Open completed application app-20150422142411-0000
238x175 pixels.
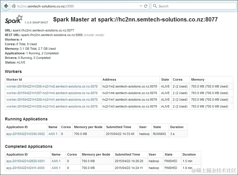[25, 168]
